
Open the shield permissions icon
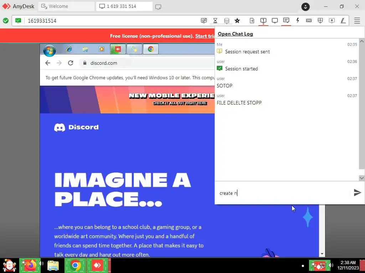[x=320, y=21]
